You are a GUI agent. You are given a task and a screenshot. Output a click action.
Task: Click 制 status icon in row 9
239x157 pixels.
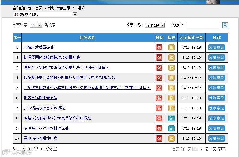tap(171, 128)
